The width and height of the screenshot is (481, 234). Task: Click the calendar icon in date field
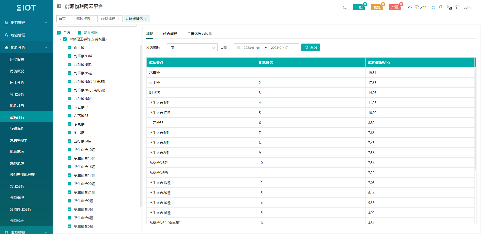(238, 47)
